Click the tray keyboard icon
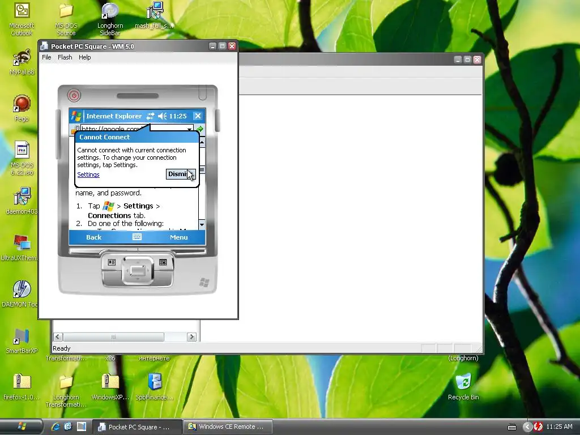This screenshot has height=435, width=580. (512, 427)
